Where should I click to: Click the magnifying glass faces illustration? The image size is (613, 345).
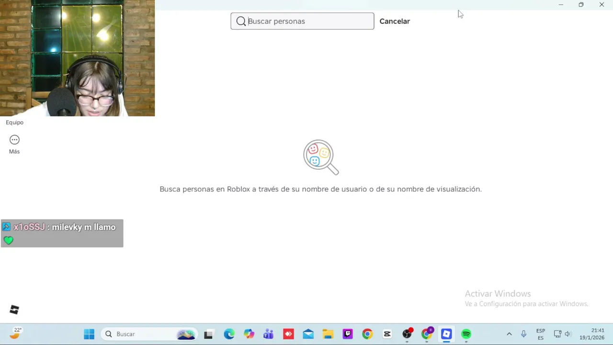pyautogui.click(x=321, y=157)
